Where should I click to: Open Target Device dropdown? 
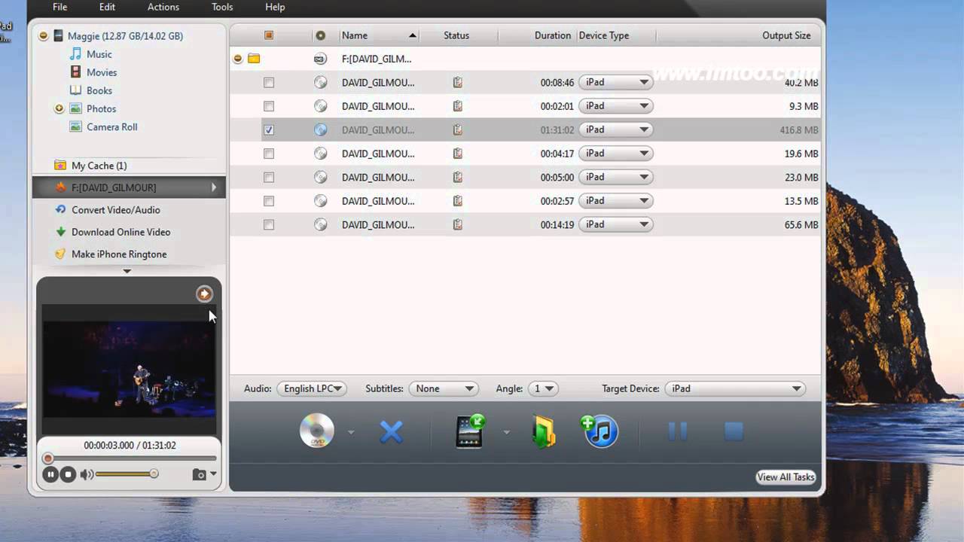coord(736,388)
